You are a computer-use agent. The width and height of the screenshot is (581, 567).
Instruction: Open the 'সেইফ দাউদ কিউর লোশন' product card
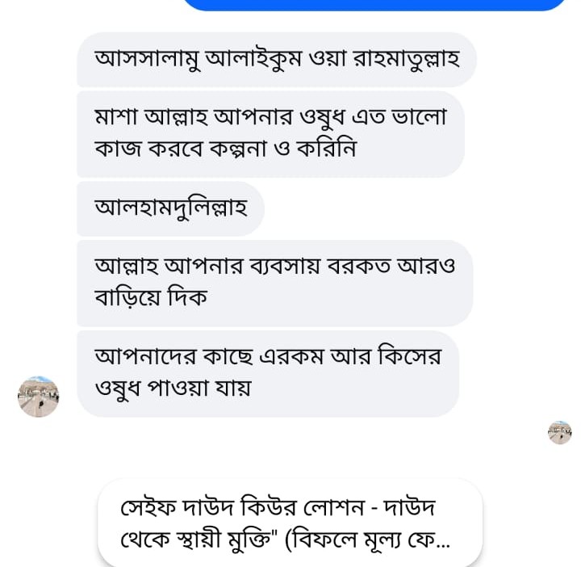(290, 523)
